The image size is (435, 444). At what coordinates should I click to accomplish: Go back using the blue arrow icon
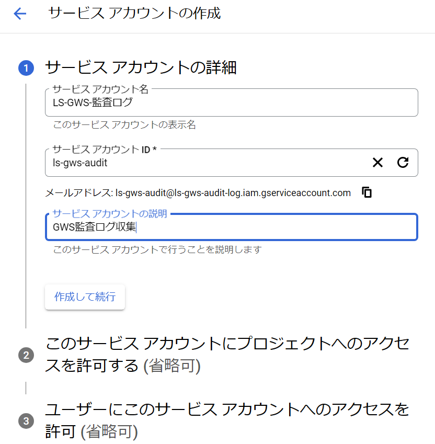click(20, 14)
